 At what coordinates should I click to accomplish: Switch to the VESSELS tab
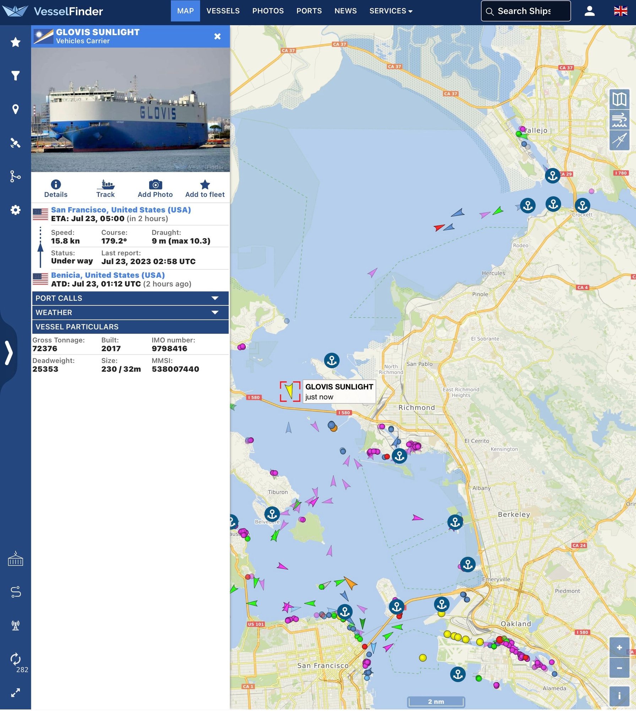223,11
